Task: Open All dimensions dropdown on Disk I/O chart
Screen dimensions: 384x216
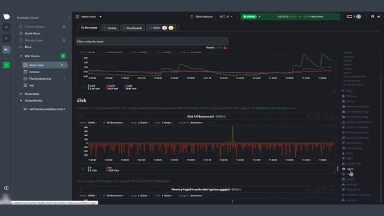Action: [116, 122]
